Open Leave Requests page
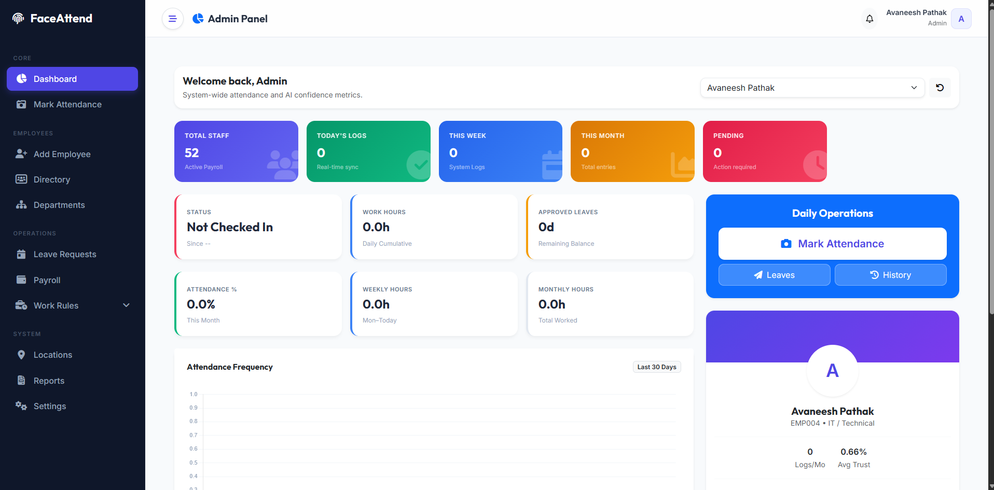 pos(72,254)
